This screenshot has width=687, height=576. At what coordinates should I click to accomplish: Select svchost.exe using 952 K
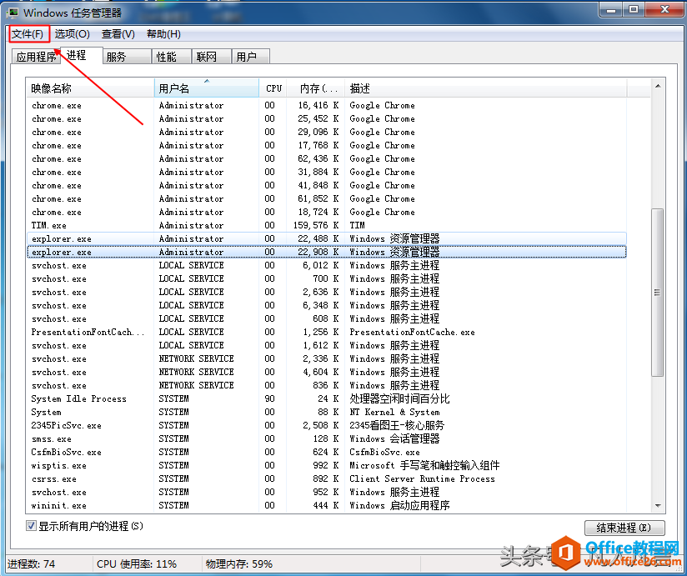pyautogui.click(x=327, y=492)
